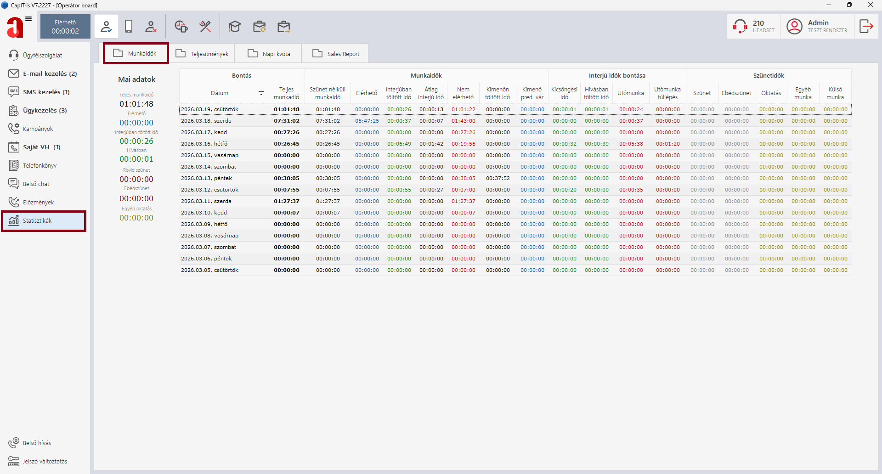Image resolution: width=882 pixels, height=474 pixels.
Task: Sort by the Teljes munkaidő column header
Action: click(286, 93)
